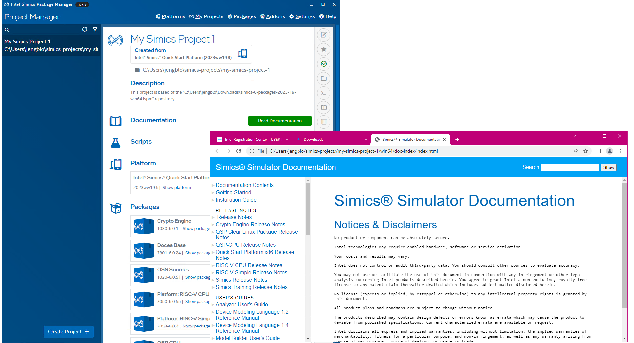Click the main documentation content scrollbar
Screen dimensions: 634x343
pyautogui.click(x=624, y=245)
